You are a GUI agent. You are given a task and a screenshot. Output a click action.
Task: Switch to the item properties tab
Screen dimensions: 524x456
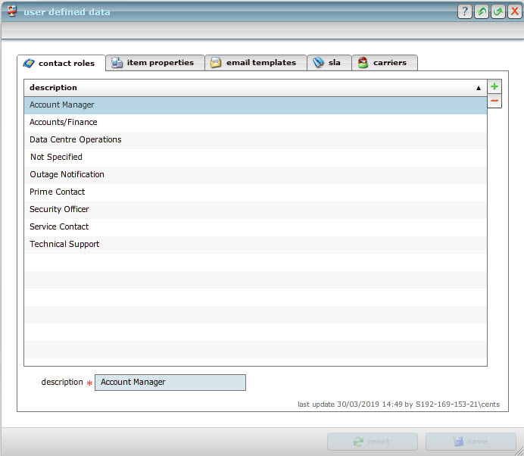(154, 63)
